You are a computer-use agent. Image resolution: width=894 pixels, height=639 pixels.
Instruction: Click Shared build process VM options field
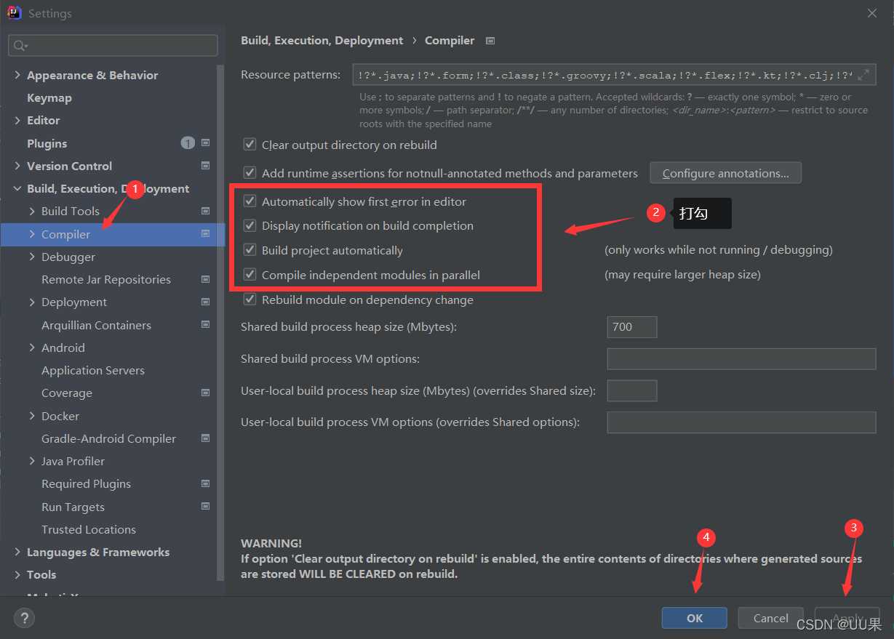tap(741, 358)
